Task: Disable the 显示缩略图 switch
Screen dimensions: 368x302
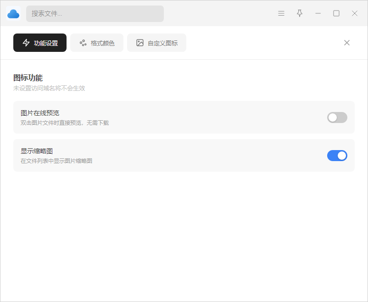Action: coord(337,156)
